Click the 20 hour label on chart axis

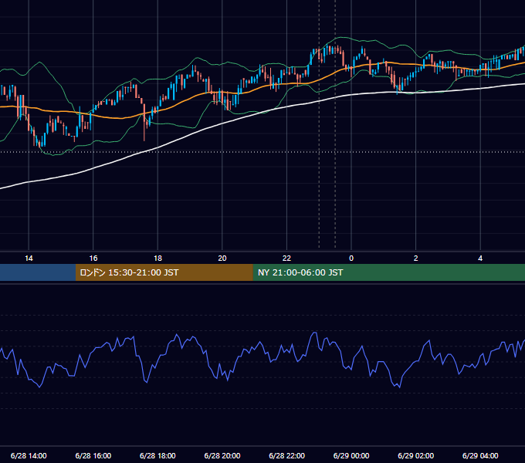222,259
